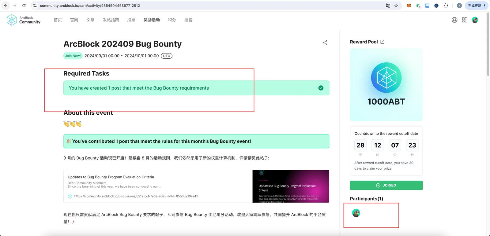Click the Join Now! badge
The height and width of the screenshot is (236, 490).
(73, 56)
